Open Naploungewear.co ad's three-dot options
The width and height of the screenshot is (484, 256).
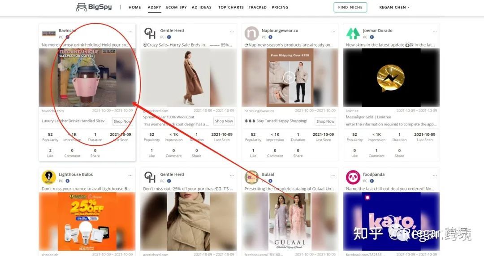coord(333,32)
